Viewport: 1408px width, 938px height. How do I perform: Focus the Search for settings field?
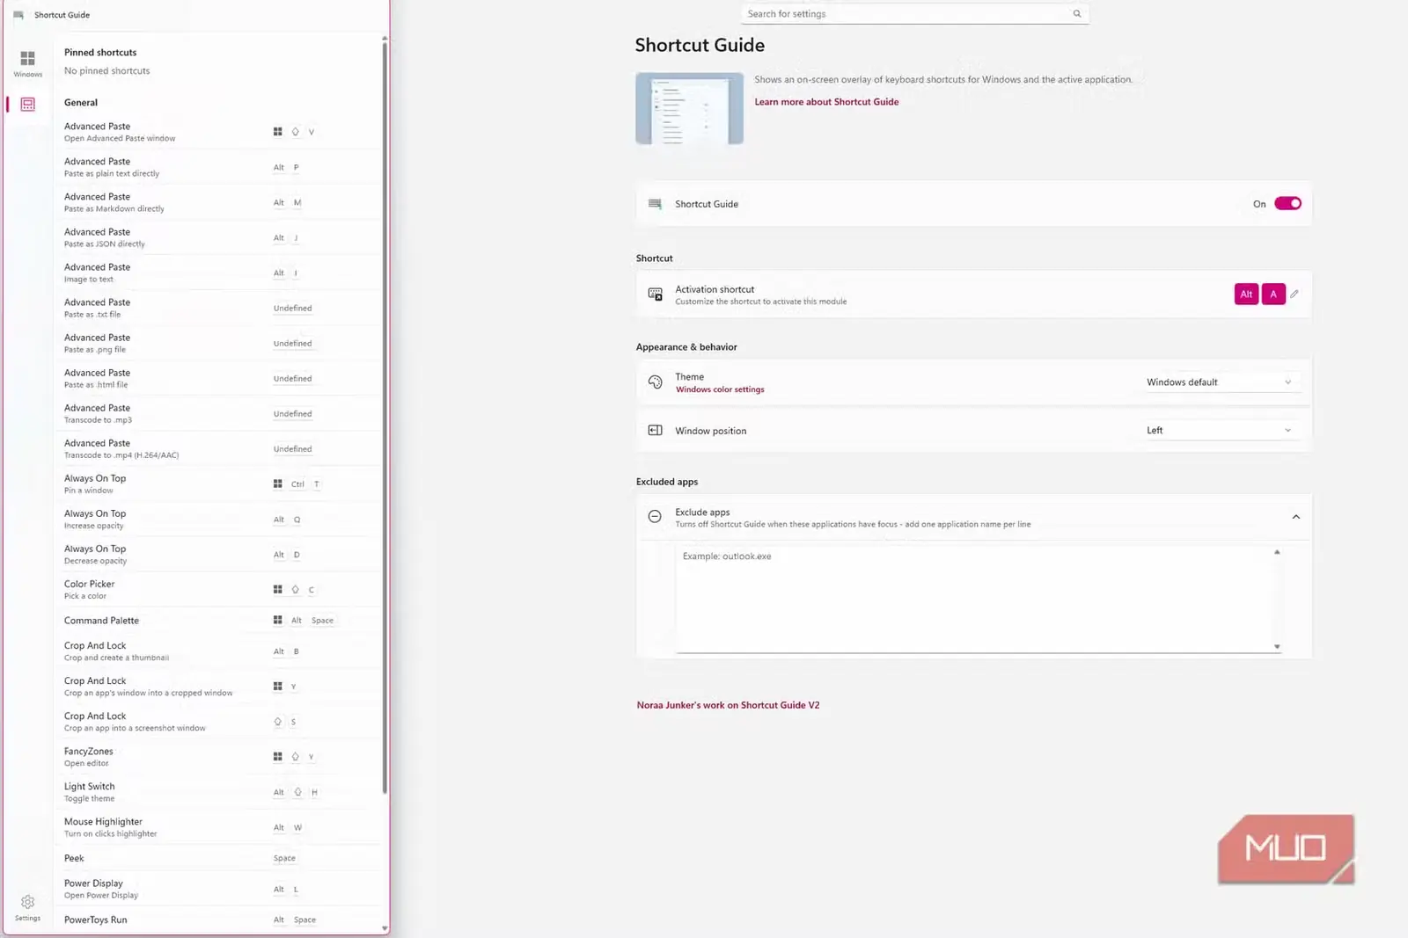[x=915, y=13]
